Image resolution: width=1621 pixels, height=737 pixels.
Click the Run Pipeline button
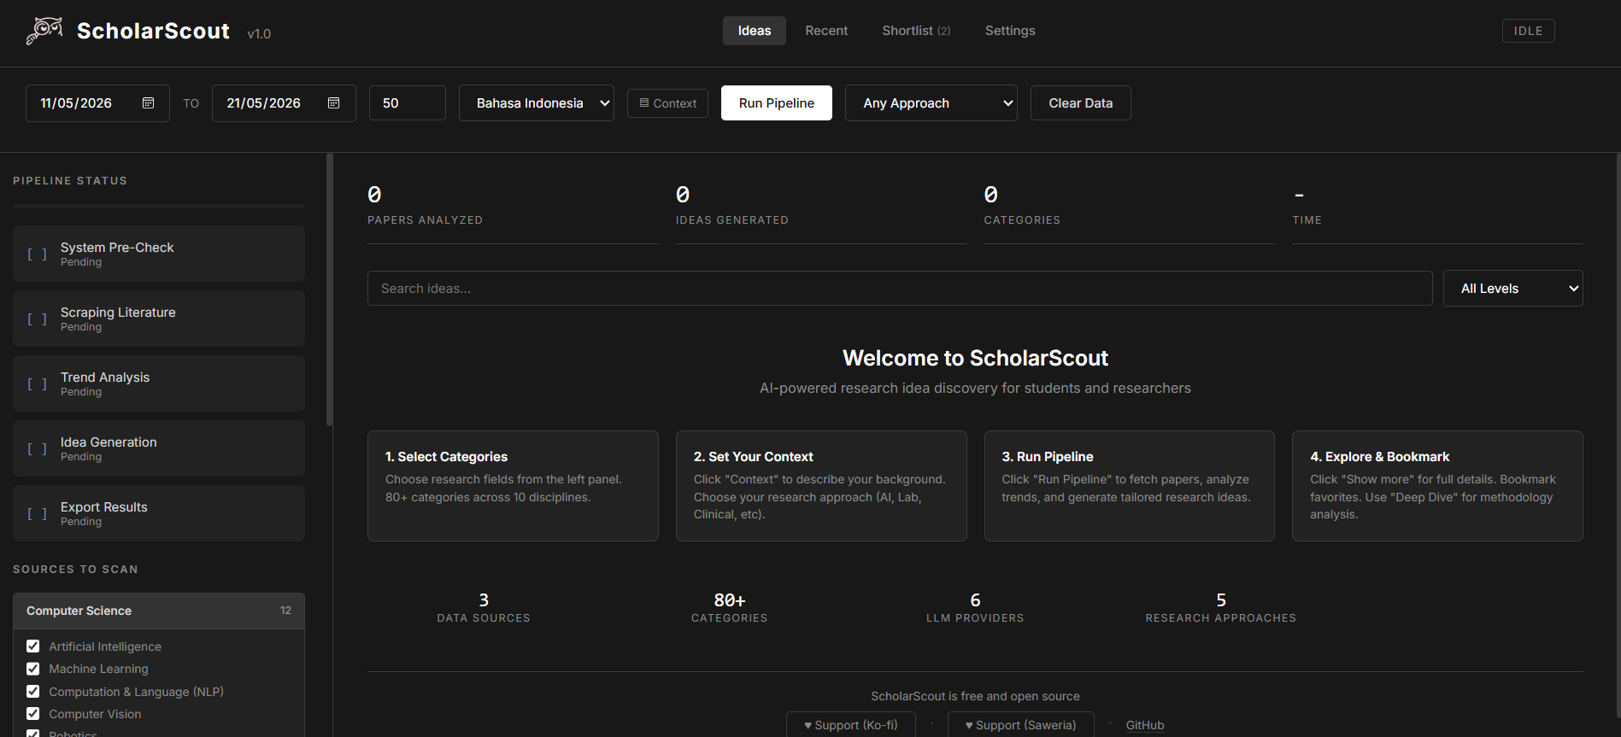(777, 103)
